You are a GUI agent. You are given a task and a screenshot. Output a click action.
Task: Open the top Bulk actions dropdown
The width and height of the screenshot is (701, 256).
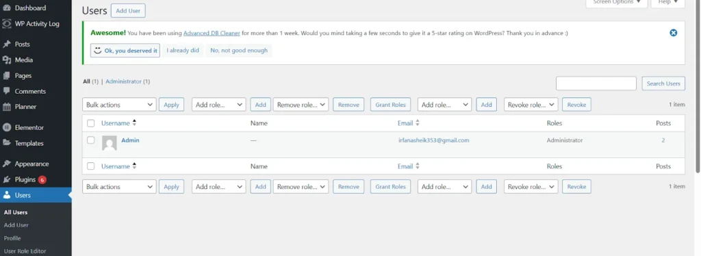[119, 105]
